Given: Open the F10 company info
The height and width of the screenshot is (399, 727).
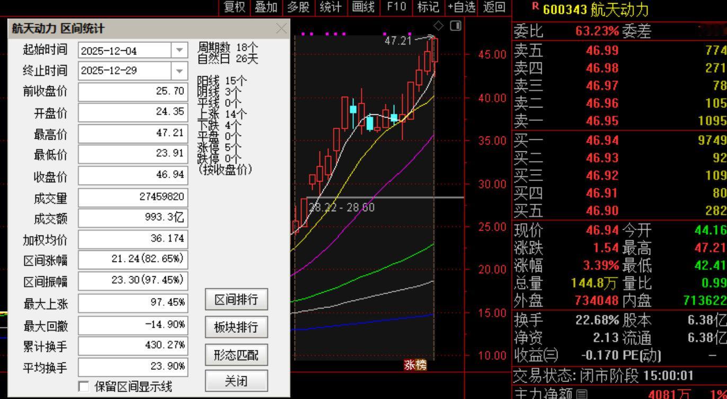Looking at the screenshot, I should pyautogui.click(x=396, y=7).
